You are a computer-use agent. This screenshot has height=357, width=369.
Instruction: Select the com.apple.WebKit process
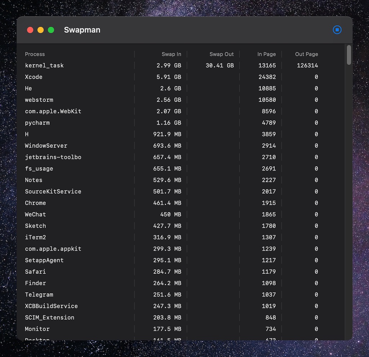[53, 111]
